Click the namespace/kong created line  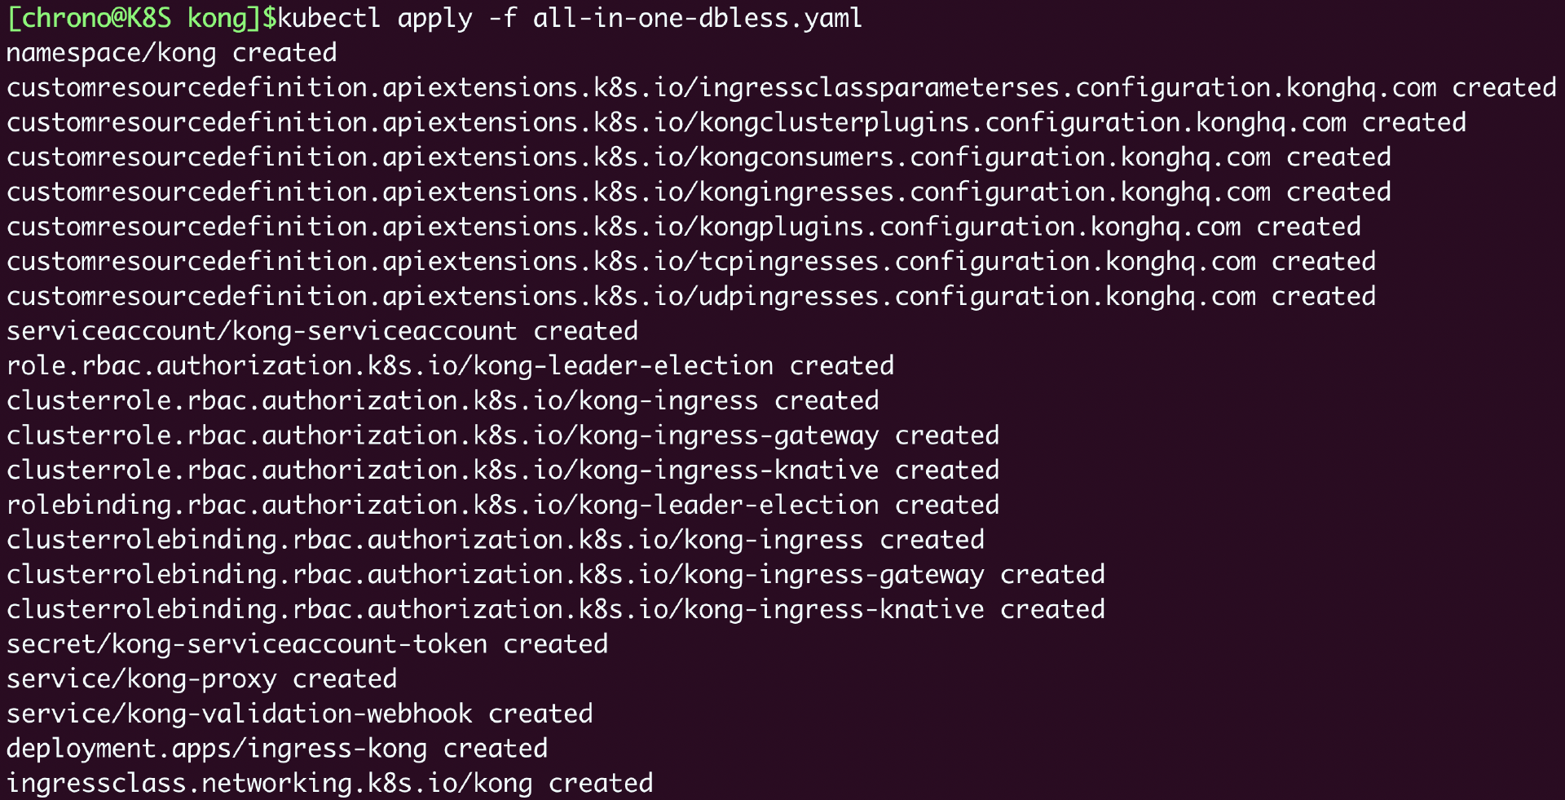(x=171, y=53)
